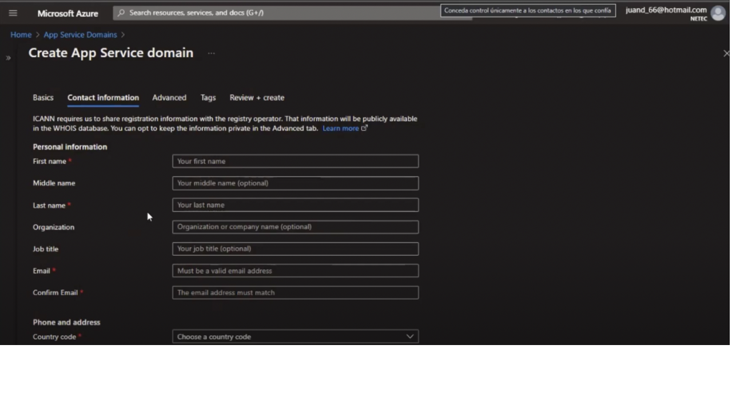Click the Email address field

295,271
